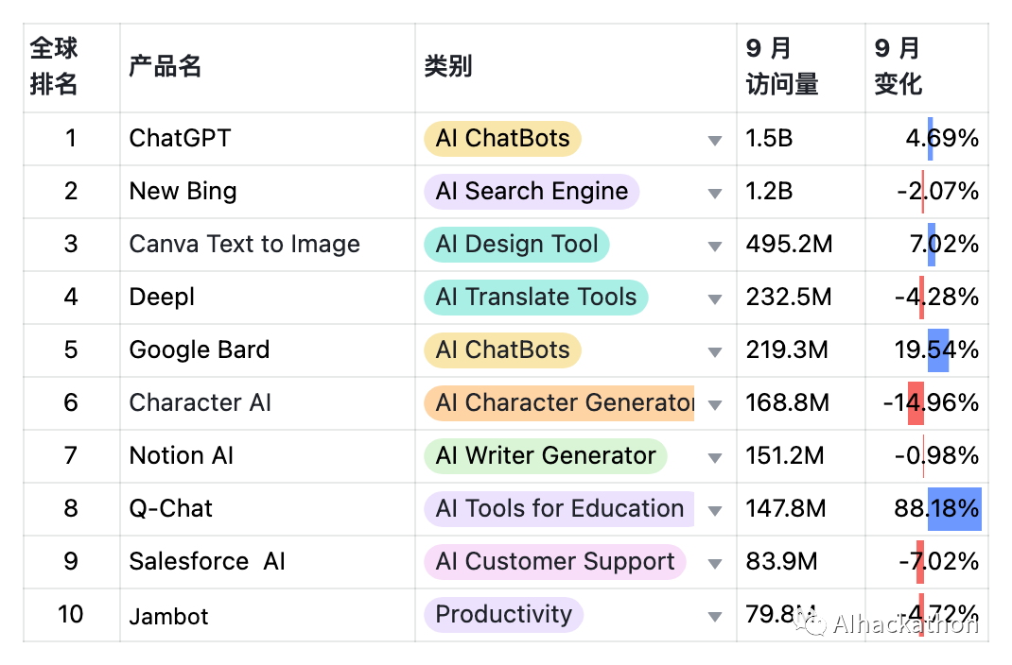This screenshot has height=665, width=1012.
Task: Open the dropdown arrow in ChatGPT row
Action: tap(715, 141)
